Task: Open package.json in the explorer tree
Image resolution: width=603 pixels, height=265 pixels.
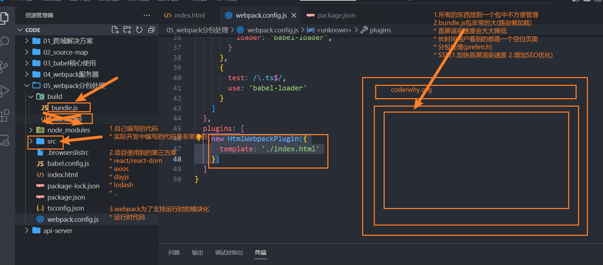Action: point(66,197)
